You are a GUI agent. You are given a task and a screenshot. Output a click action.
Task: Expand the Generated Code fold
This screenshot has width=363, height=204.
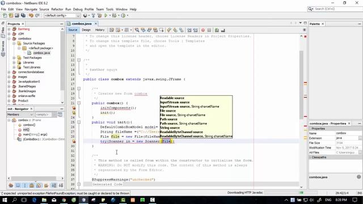(x=79, y=184)
